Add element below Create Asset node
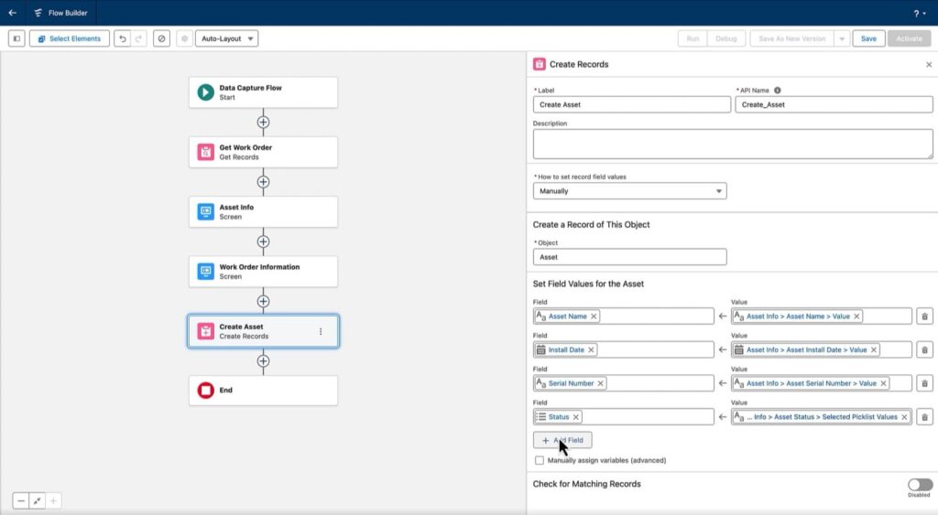 263,361
